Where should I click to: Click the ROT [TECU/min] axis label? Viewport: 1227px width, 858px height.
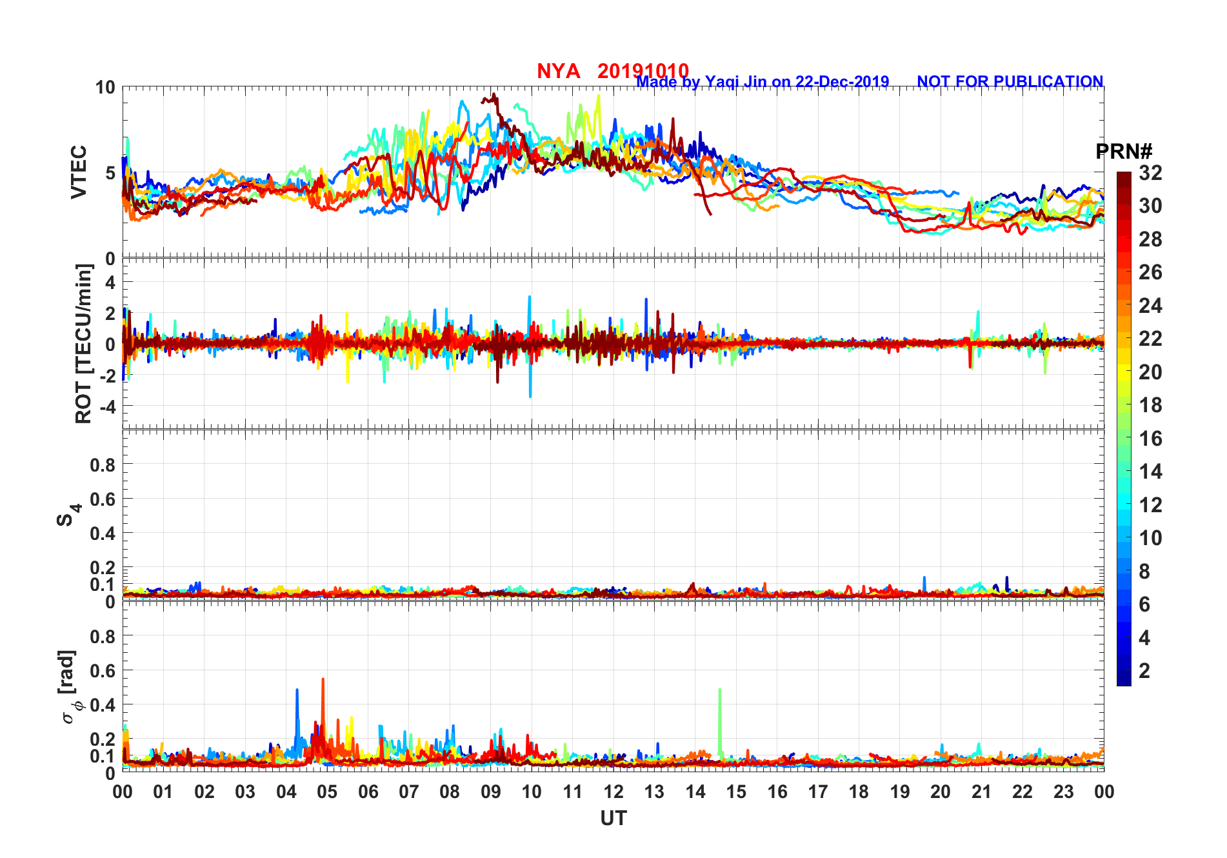pos(84,344)
